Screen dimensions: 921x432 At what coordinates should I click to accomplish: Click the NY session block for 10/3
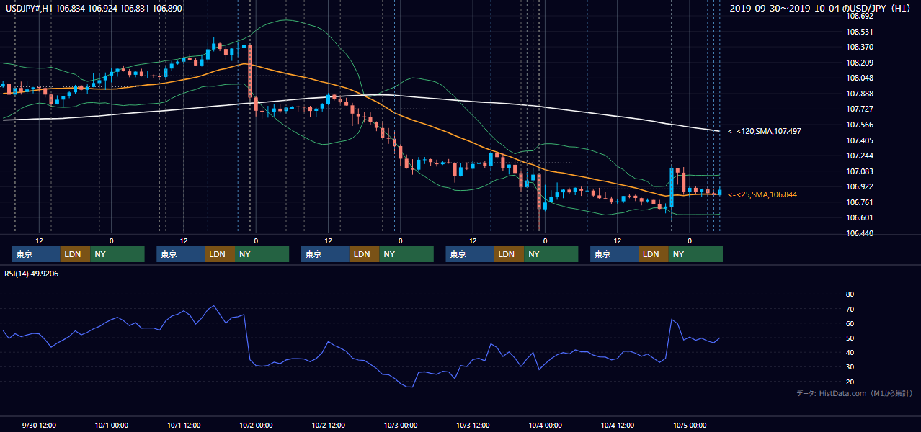pyautogui.click(x=551, y=254)
